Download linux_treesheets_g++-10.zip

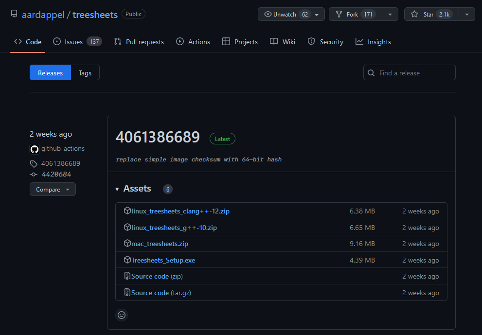(x=174, y=228)
